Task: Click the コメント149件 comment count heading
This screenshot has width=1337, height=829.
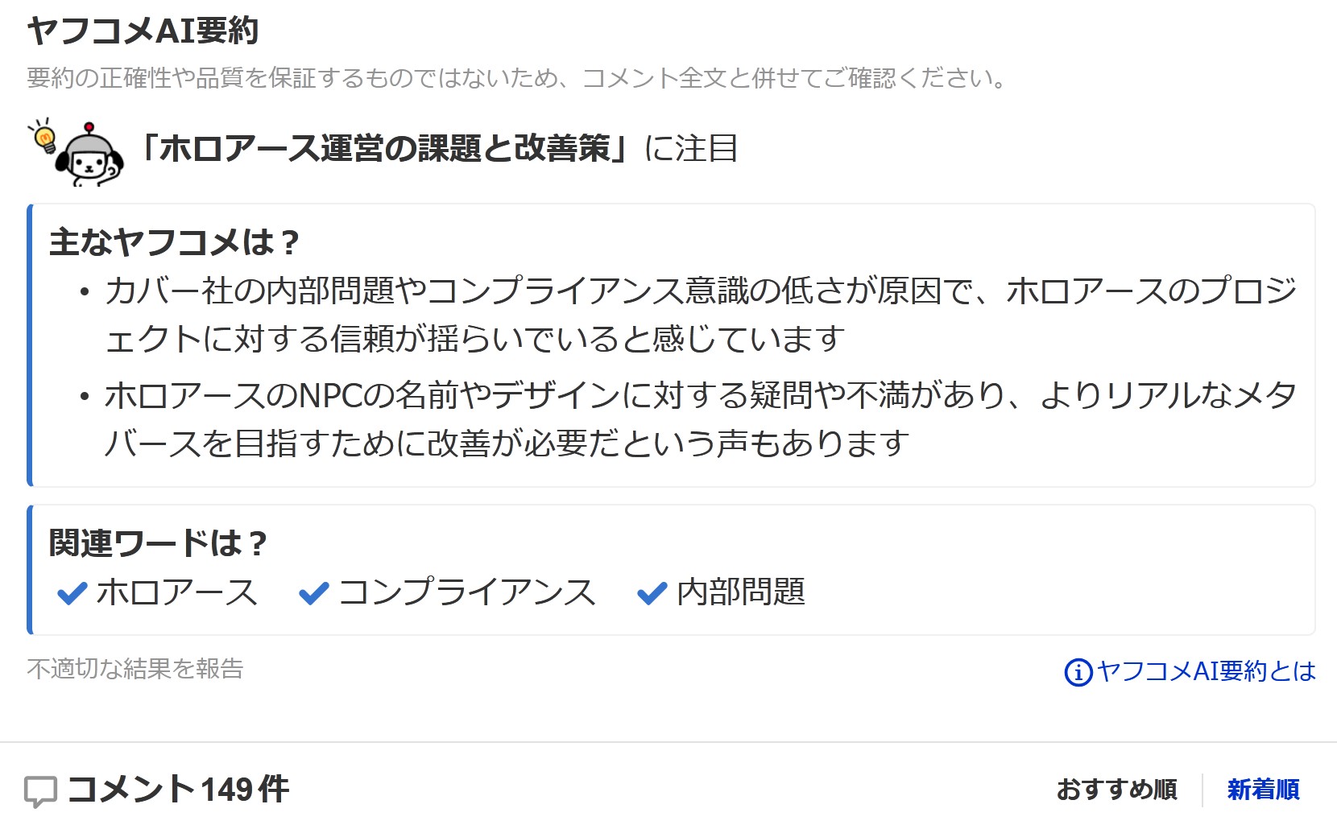Action: [178, 790]
